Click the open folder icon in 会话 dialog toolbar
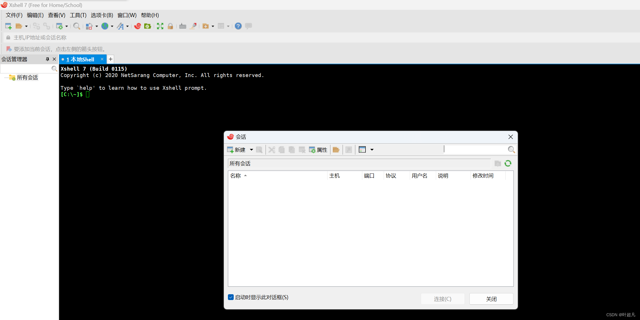 (336, 150)
